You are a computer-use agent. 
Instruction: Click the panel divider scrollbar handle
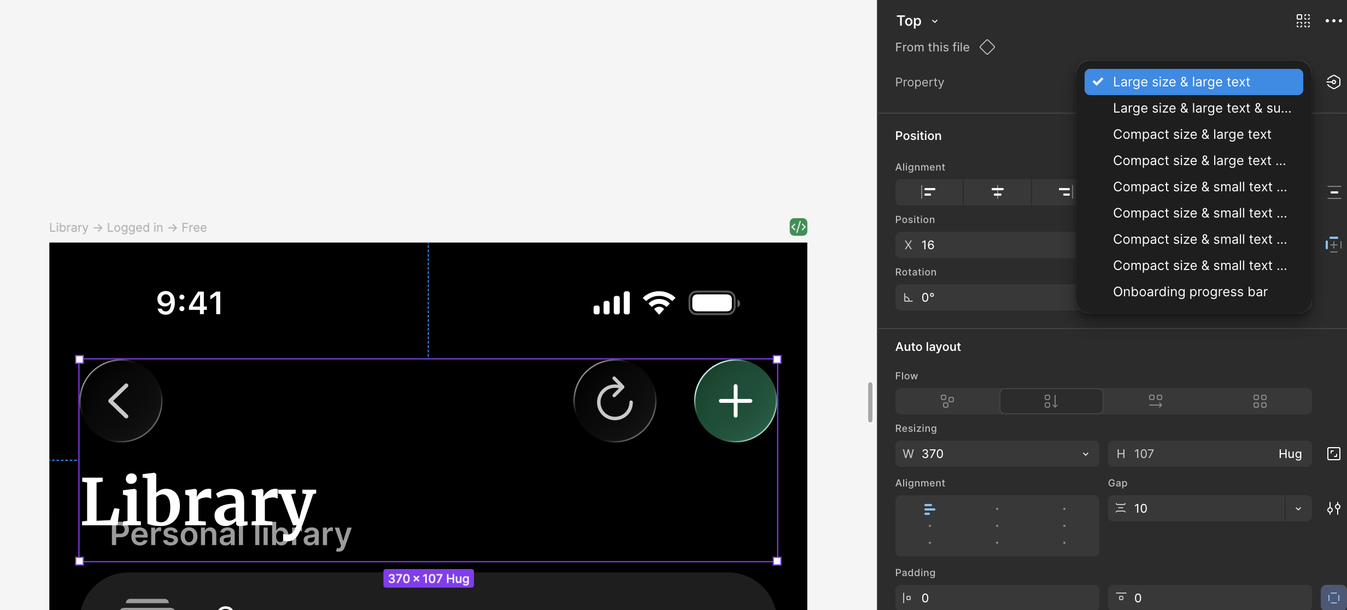(870, 403)
